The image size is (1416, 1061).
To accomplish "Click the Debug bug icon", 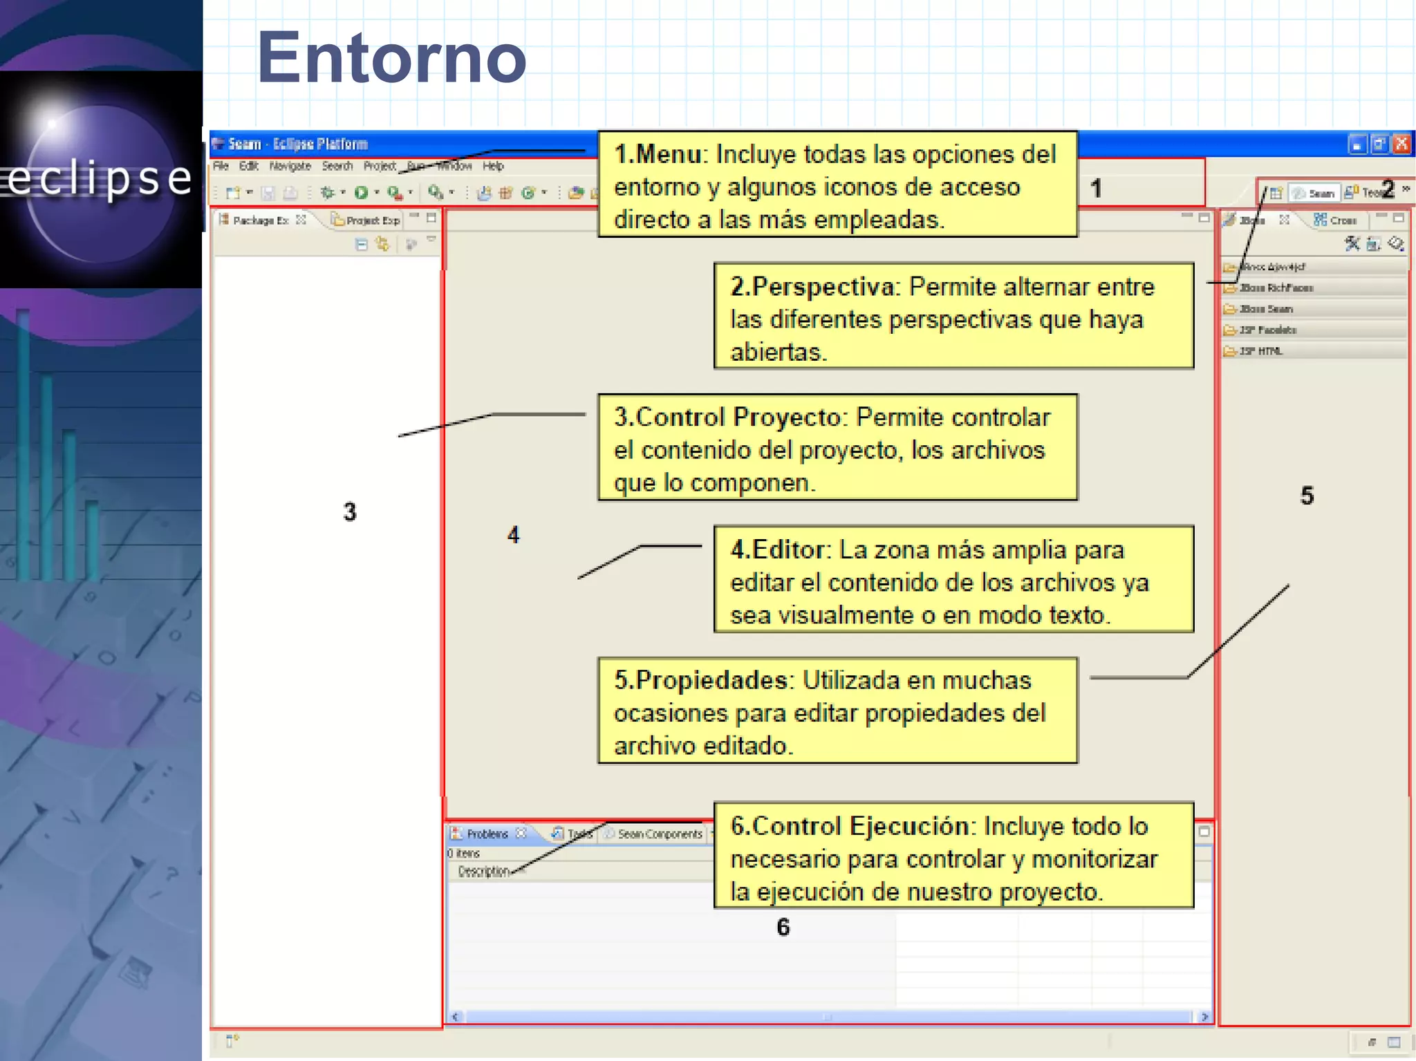I will point(327,193).
